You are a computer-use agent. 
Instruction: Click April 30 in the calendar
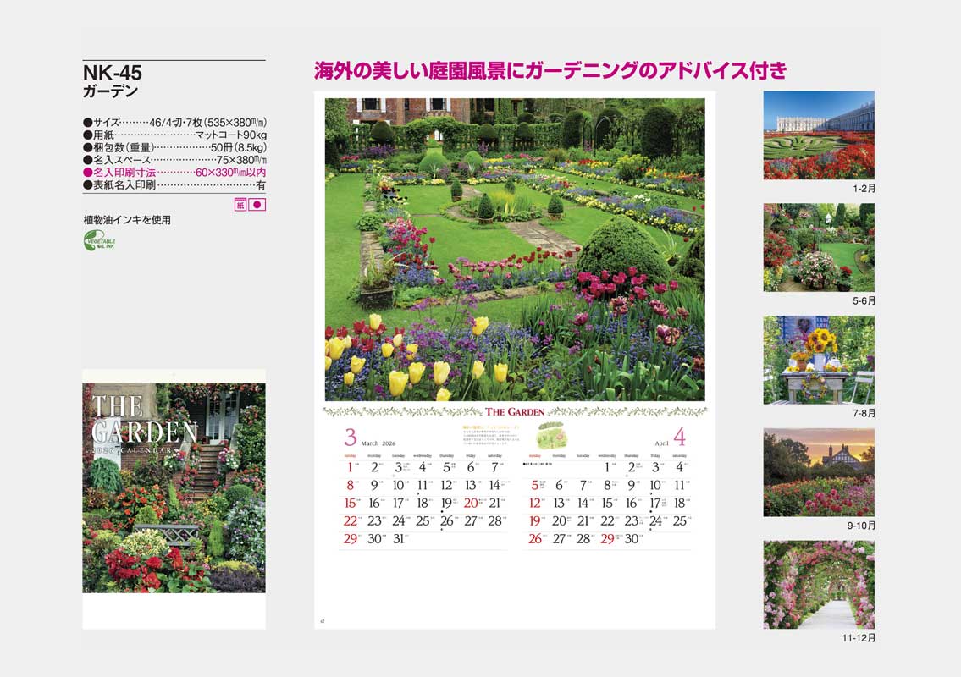pos(632,538)
